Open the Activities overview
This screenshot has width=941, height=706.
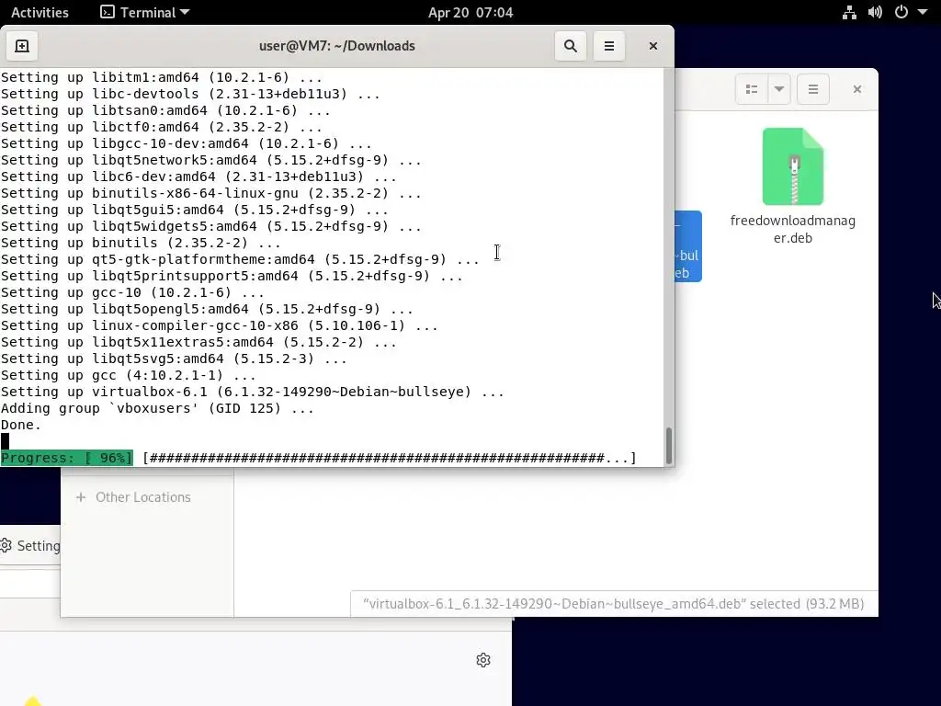40,12
